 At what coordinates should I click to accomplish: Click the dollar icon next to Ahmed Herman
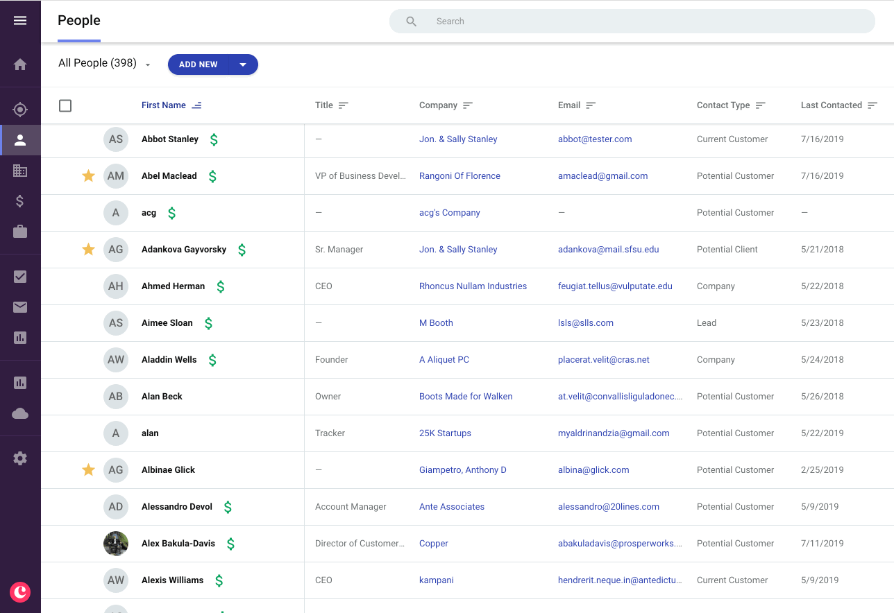point(220,286)
